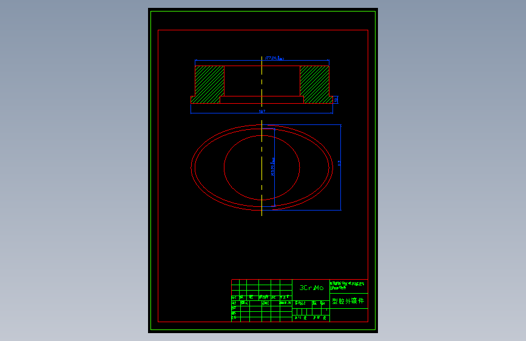Select the 113 vertical dimension text

pos(339,163)
